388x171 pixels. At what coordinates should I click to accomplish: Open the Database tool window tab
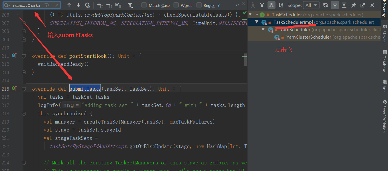[384, 61]
